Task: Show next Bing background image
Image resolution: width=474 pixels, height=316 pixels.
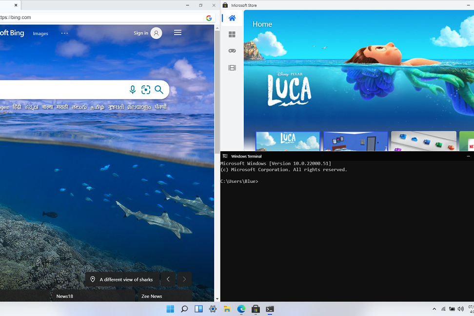Action: (x=184, y=279)
